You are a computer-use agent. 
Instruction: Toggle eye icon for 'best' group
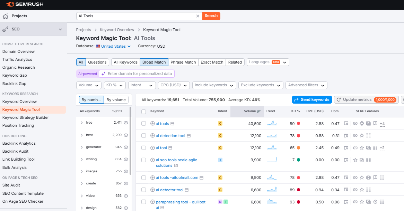tap(126, 135)
